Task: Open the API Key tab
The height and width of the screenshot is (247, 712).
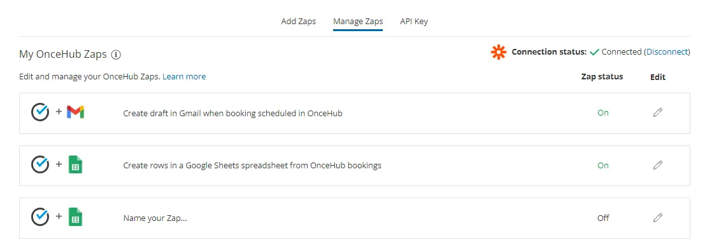Action: tap(414, 21)
